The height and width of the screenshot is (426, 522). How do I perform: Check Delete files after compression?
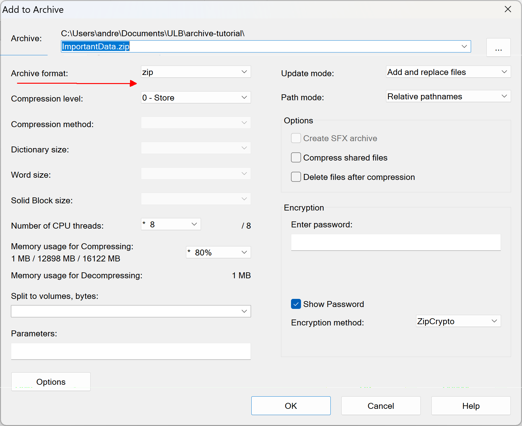coord(296,177)
